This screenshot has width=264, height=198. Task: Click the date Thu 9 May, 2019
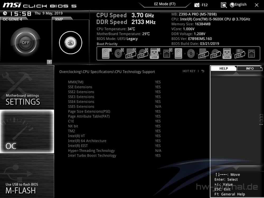tap(49, 13)
